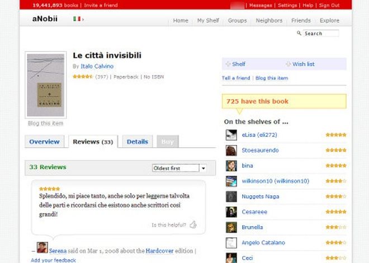Open Messages in top bar
Viewport: 369px width, 263px height.
(x=261, y=5)
